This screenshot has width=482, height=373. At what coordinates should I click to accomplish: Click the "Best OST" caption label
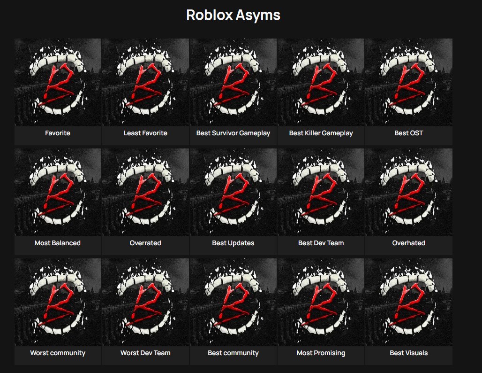click(408, 133)
